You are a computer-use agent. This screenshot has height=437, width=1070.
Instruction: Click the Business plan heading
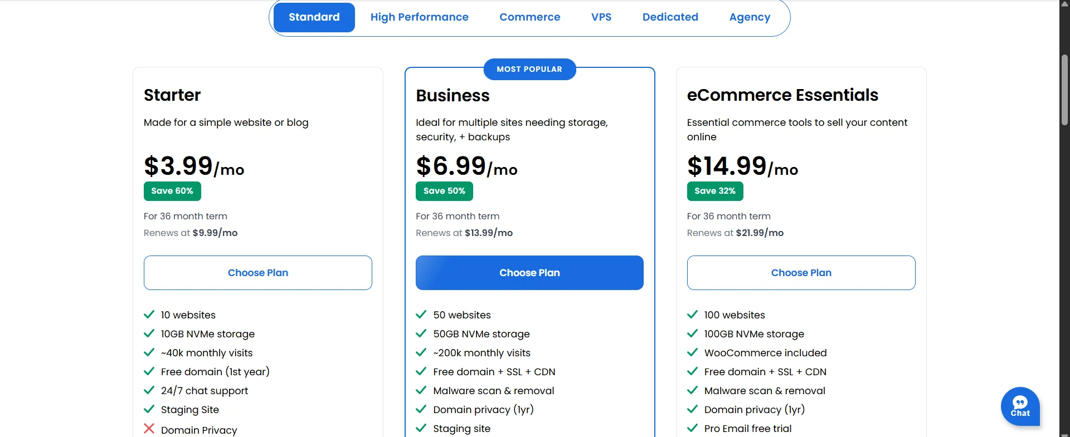click(453, 96)
